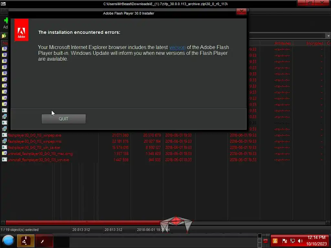The height and width of the screenshot is (248, 331).
Task: Click the horizontal scrollbar thumb in 7-Zip
Action: coord(87,222)
